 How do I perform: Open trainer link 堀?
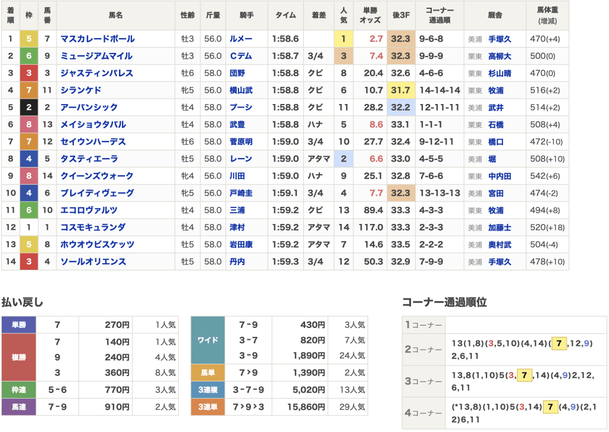[x=492, y=159]
